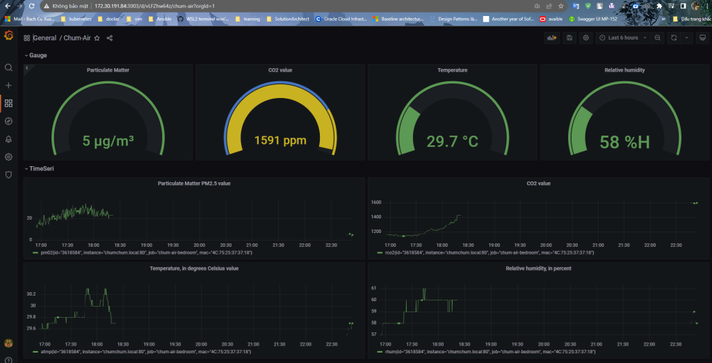Star the Chum-Air dashboard

(x=97, y=38)
